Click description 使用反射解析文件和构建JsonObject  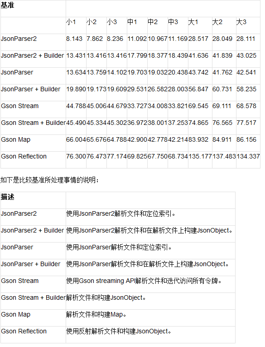click(119, 331)
